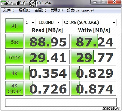
Task: Open the 主題(T) menu
Action: (40, 10)
